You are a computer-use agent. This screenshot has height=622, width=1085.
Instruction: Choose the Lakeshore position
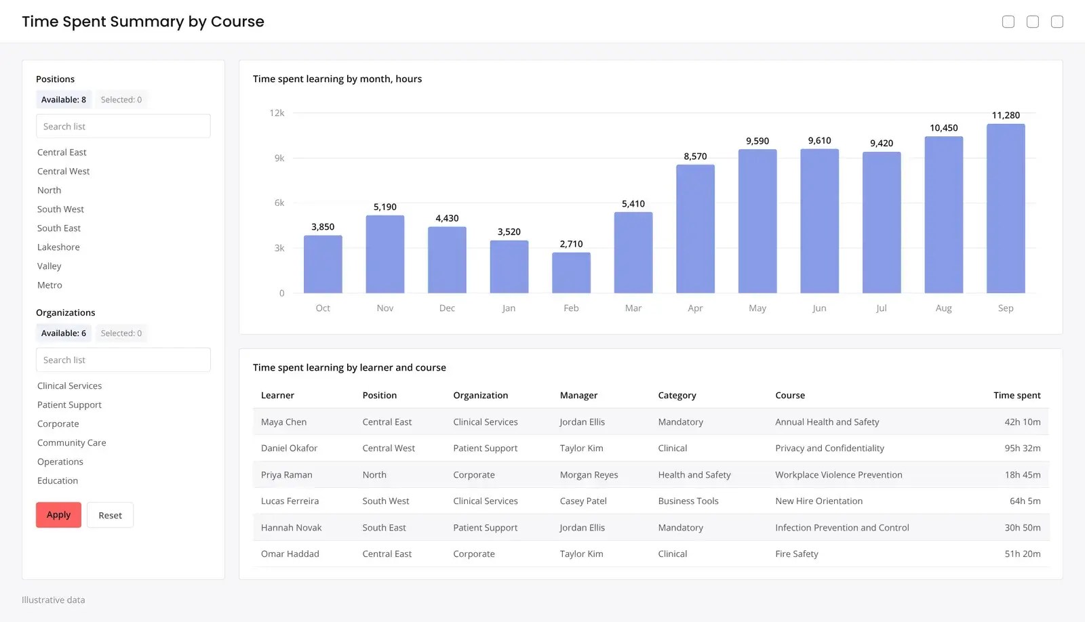58,247
